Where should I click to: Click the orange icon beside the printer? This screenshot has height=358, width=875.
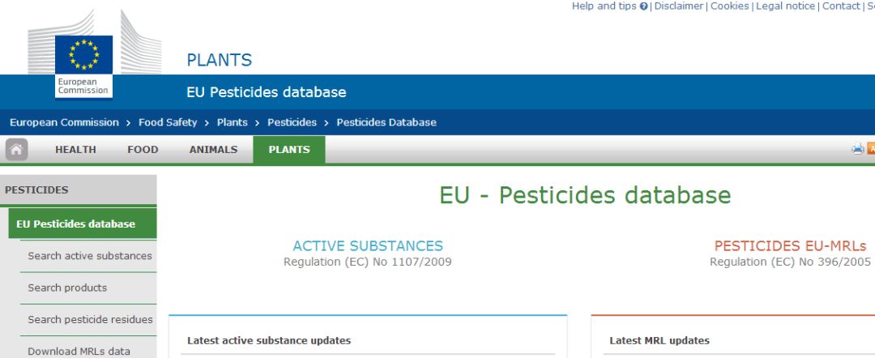[871, 149]
